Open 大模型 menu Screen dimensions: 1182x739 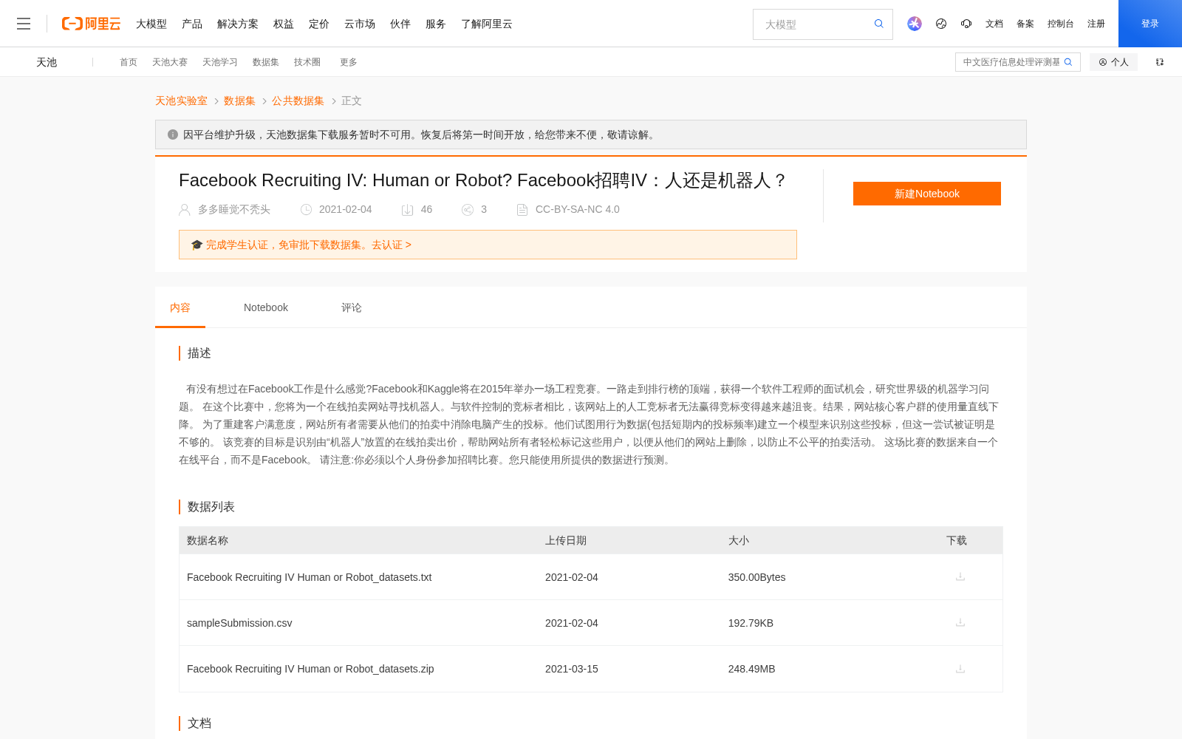[151, 24]
